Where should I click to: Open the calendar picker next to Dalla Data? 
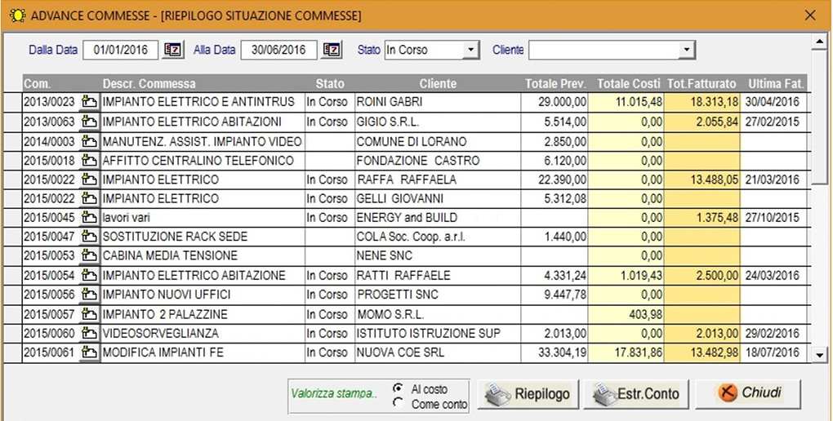point(173,50)
